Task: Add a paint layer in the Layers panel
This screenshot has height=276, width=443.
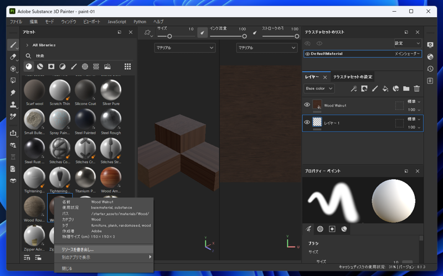Action: click(375, 88)
